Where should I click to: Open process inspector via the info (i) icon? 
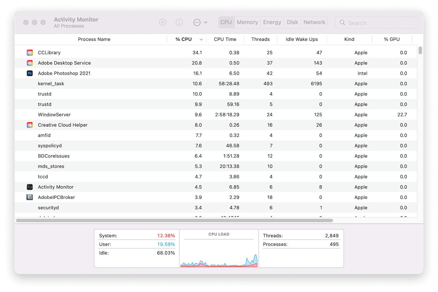click(x=179, y=22)
